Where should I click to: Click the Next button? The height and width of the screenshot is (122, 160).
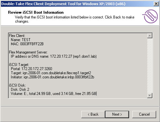117,114
